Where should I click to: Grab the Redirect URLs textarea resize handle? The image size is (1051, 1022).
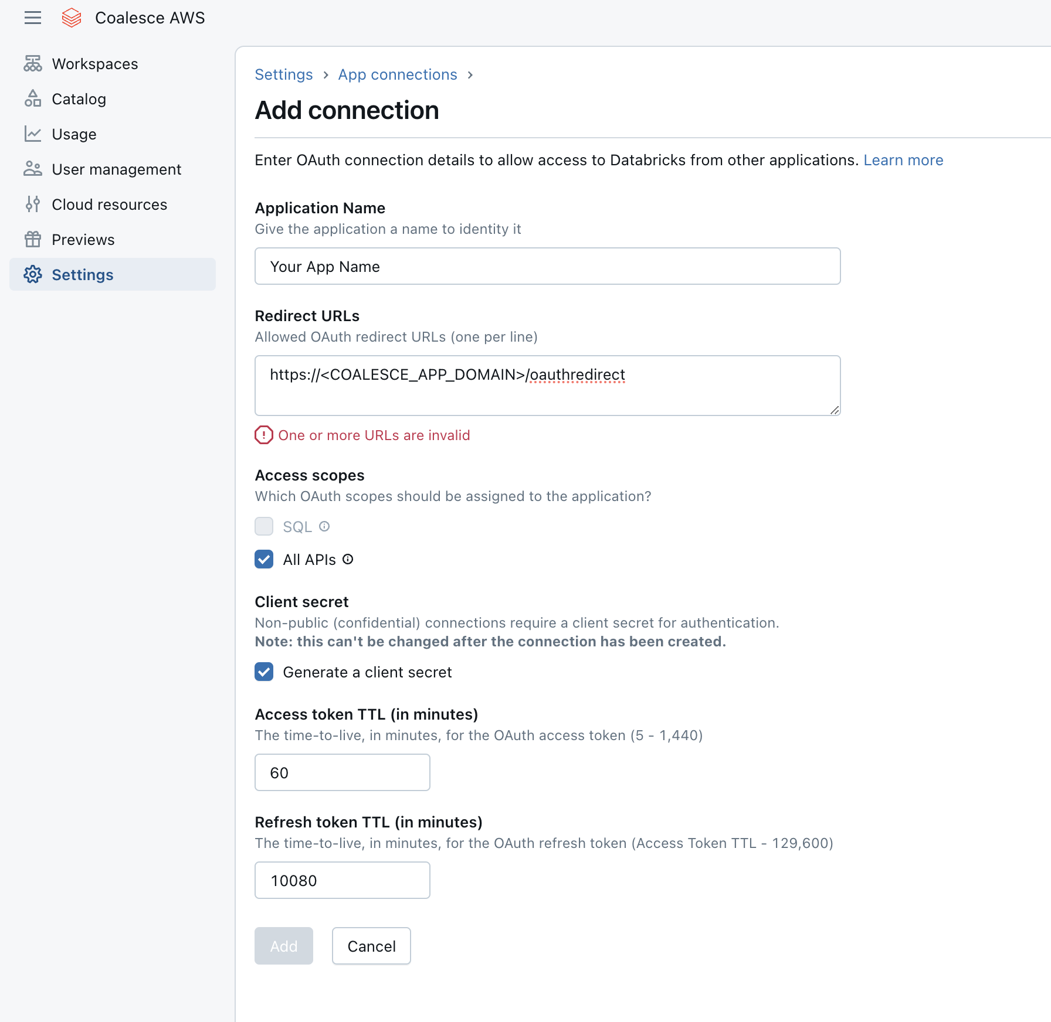[835, 410]
